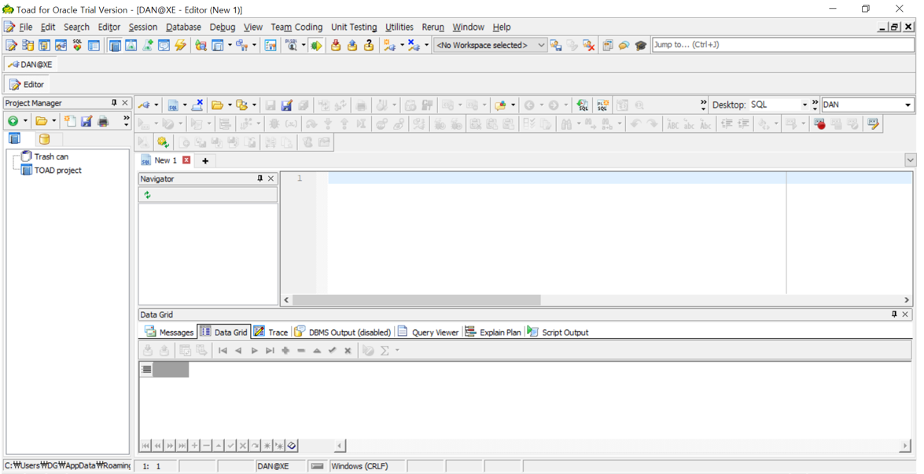This screenshot has width=924, height=474.
Task: Click the question mark database status icon
Action: [x=369, y=46]
